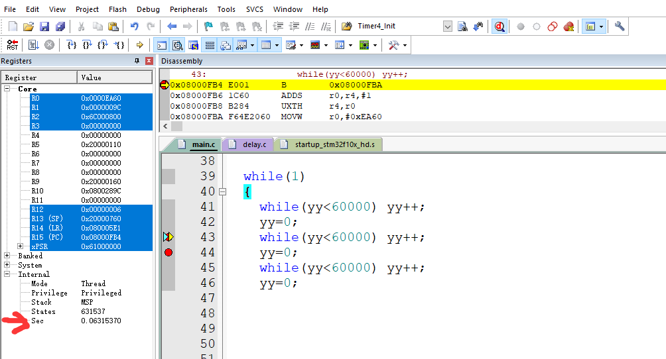Close the Registers panel
Screen dimensions: 666x359
tap(149, 61)
